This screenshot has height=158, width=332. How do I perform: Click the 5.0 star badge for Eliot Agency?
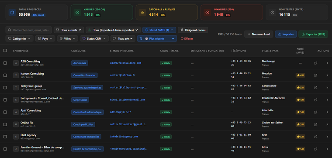pos(300,137)
